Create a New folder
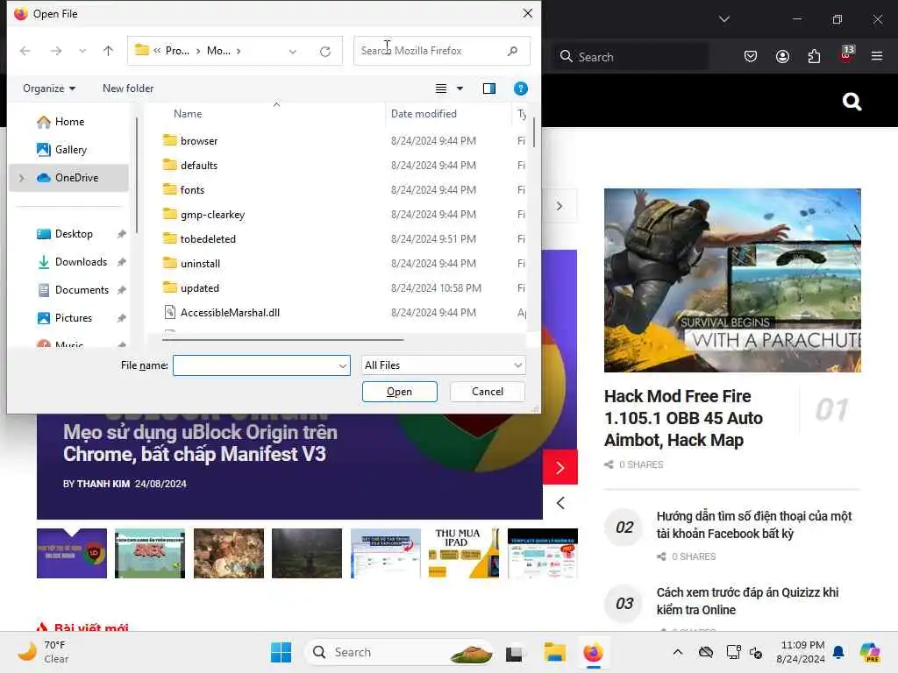898x673 pixels. pyautogui.click(x=128, y=89)
